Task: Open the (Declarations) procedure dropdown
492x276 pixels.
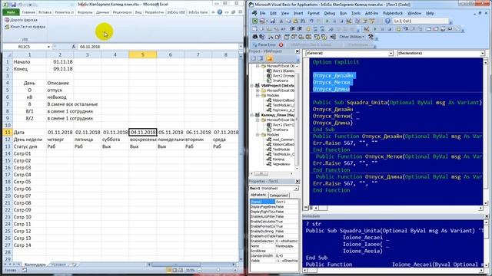Action: pos(482,54)
